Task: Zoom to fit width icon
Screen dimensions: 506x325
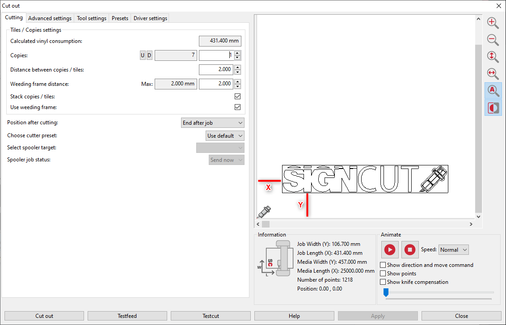Action: (x=493, y=74)
